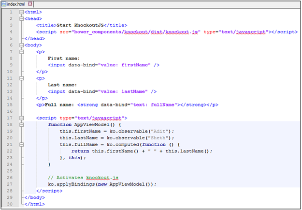Click the "Sheth" string literal

[x=158, y=138]
